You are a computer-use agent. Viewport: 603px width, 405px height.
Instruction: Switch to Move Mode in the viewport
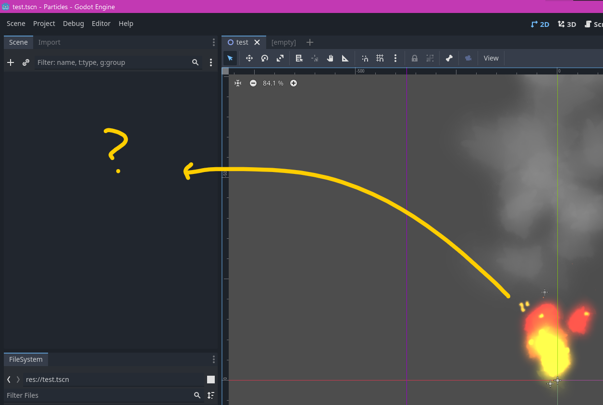point(249,58)
